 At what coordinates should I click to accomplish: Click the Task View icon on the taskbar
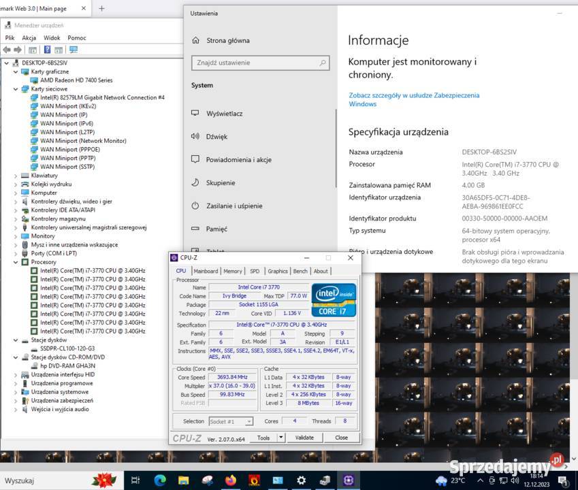tap(135, 480)
